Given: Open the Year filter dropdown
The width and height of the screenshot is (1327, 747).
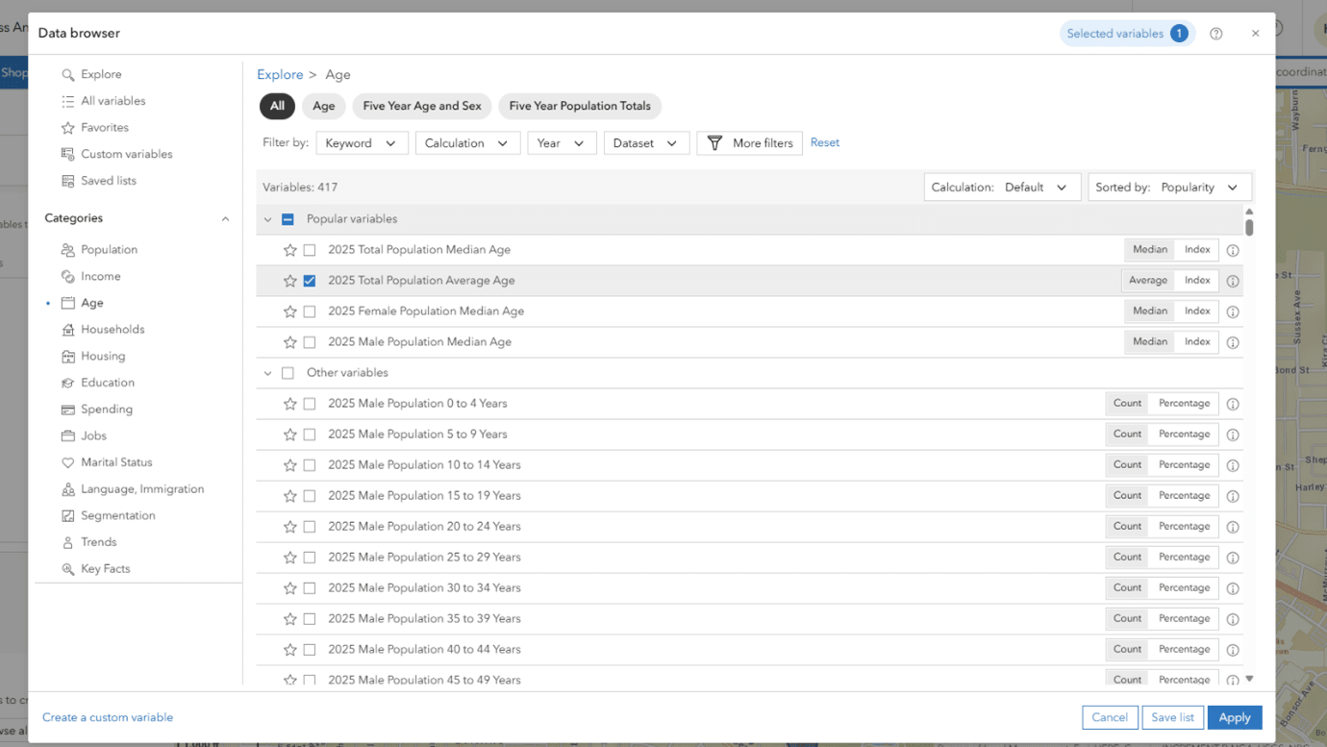Looking at the screenshot, I should point(561,142).
